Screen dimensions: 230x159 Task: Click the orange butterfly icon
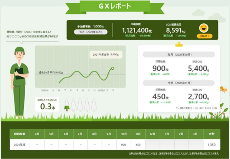pyautogui.click(x=224, y=89)
